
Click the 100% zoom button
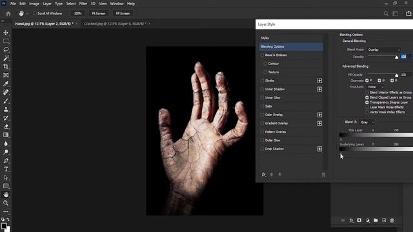pyautogui.click(x=77, y=14)
